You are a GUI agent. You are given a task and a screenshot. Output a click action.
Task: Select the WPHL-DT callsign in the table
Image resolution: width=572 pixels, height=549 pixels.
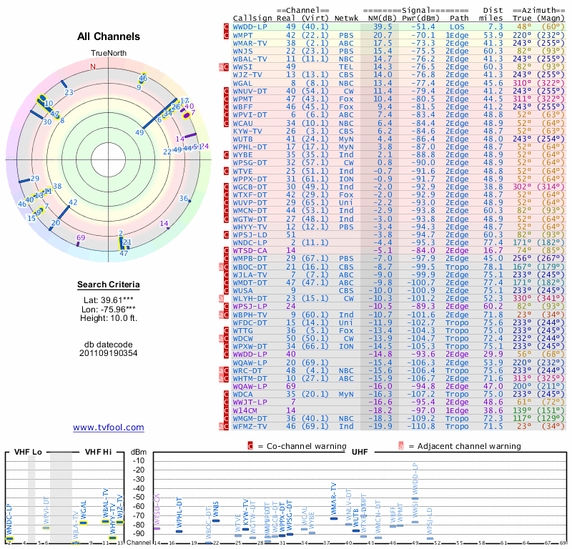coord(250,147)
